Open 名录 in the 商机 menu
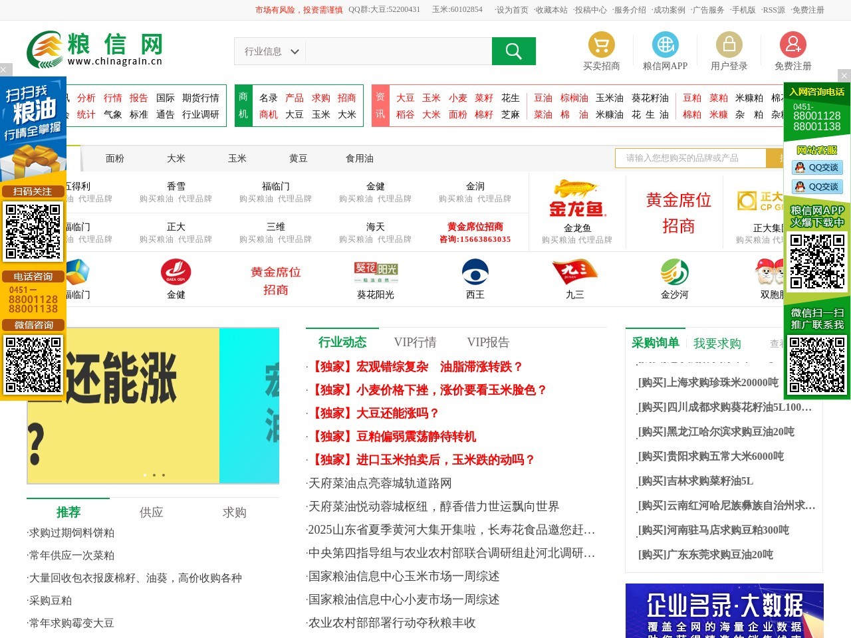Screen dimensions: 851x638 tap(269, 98)
